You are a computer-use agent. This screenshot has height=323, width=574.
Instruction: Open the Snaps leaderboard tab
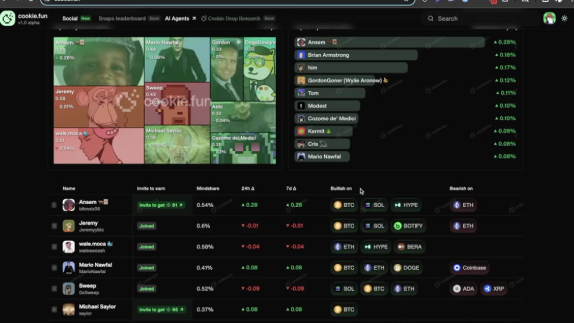click(x=122, y=18)
